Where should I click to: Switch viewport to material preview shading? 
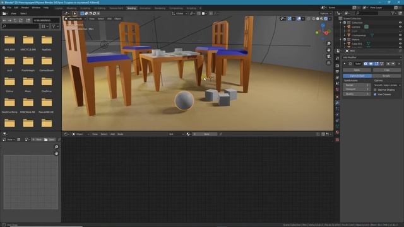coord(321,19)
